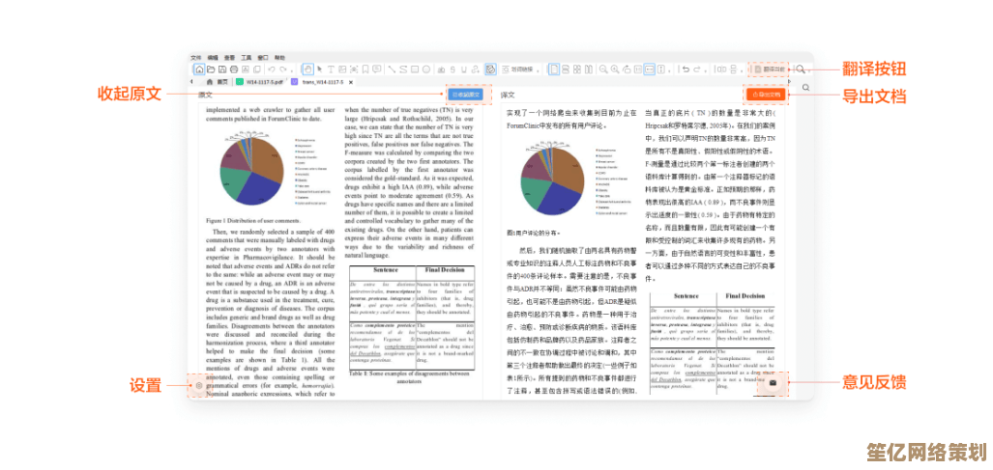Click the blue 收起原文 button
The image size is (993, 470).
[x=466, y=95]
